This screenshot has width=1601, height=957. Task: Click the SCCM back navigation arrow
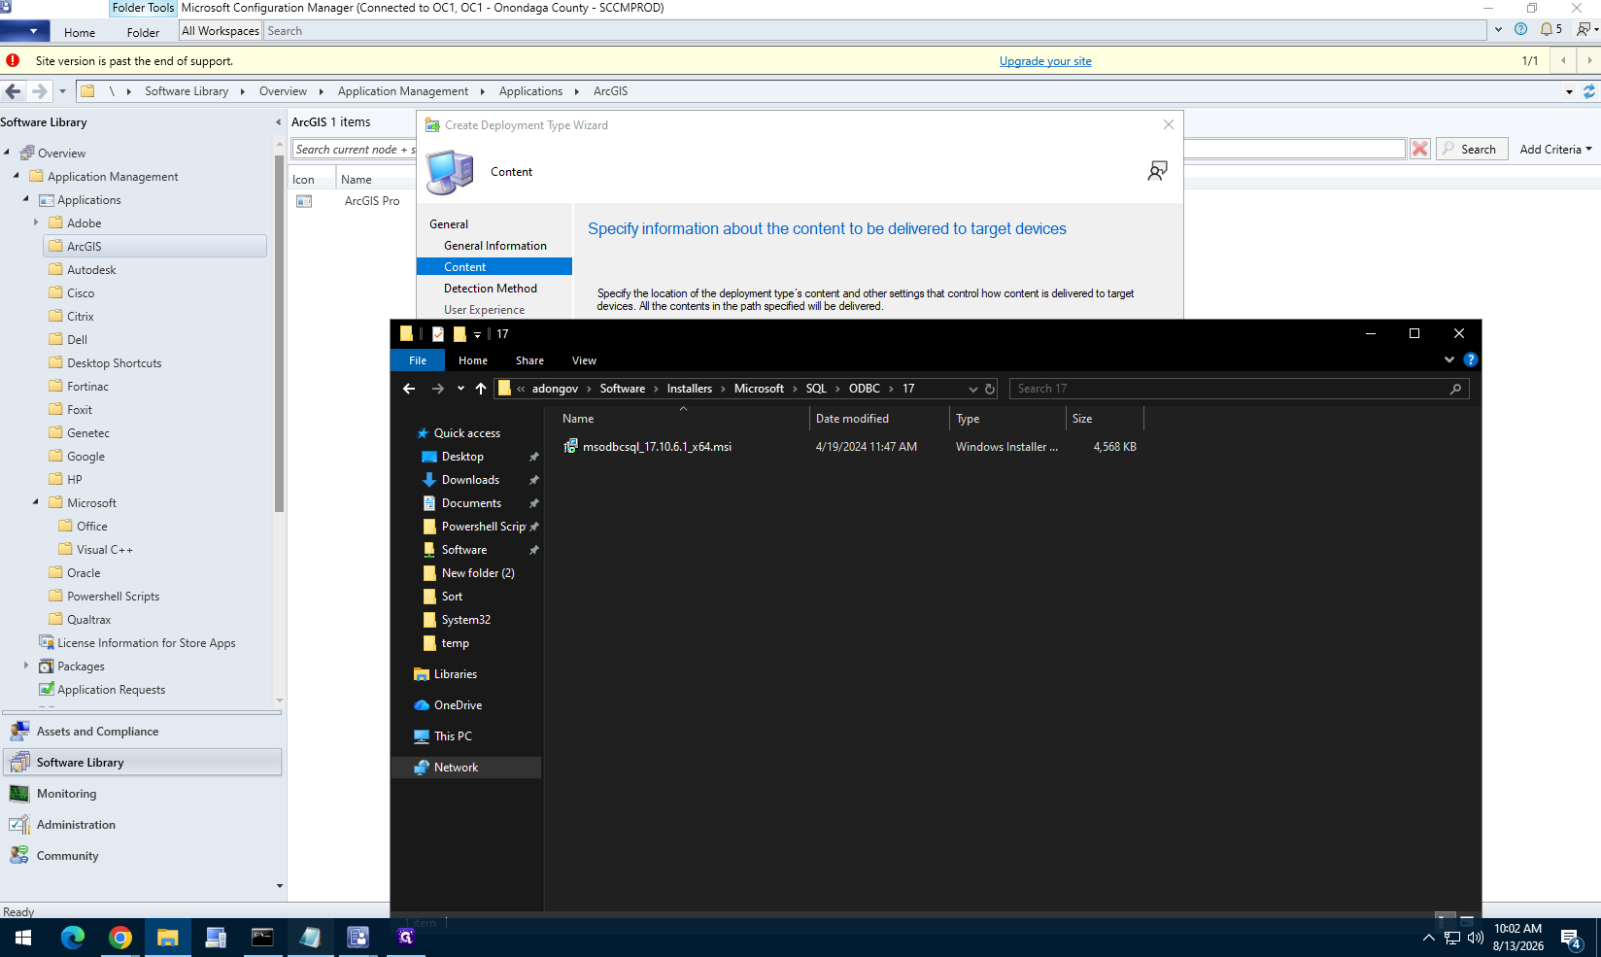point(13,91)
